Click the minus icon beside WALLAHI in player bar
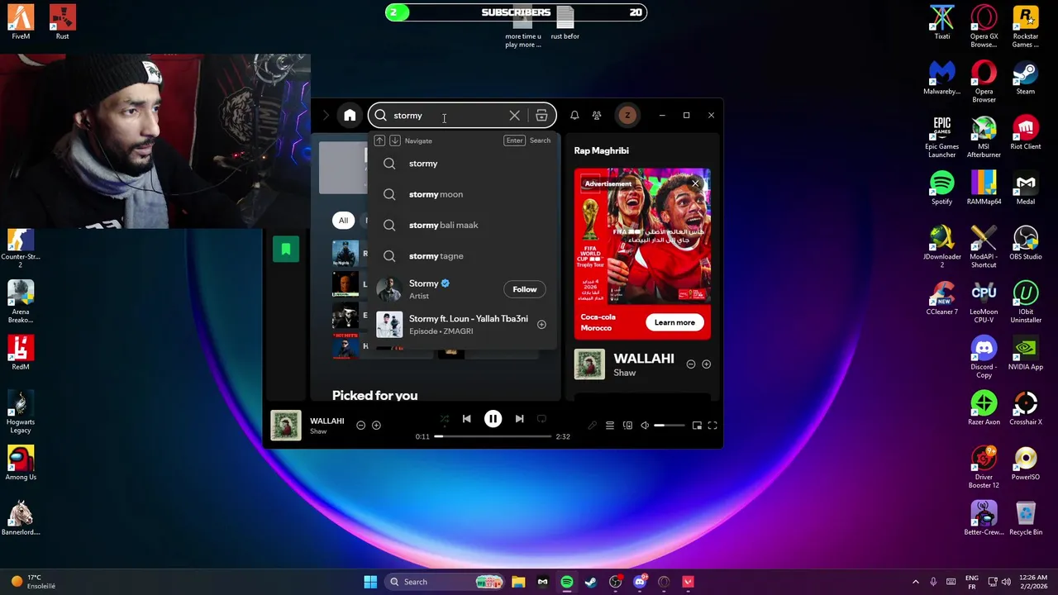1058x595 pixels. coord(360,425)
